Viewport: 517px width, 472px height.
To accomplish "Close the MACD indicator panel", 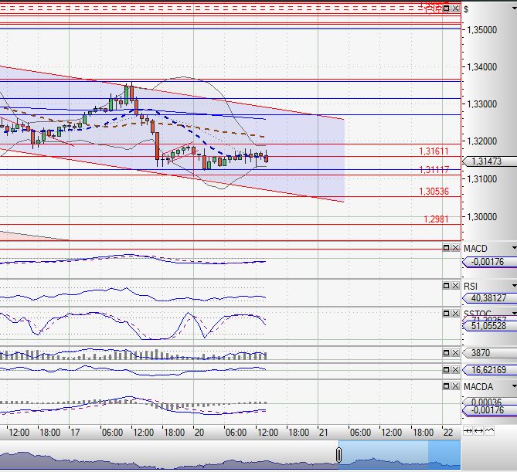I will pyautogui.click(x=455, y=247).
